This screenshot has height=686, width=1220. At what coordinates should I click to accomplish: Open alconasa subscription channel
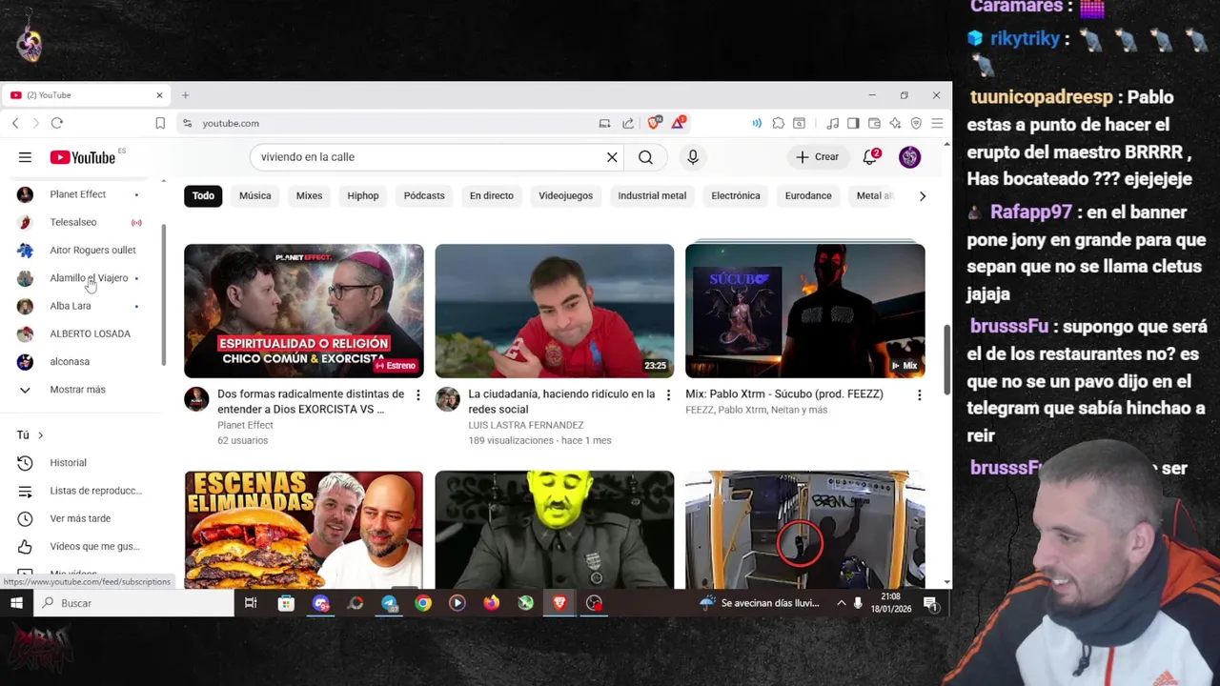click(x=78, y=362)
